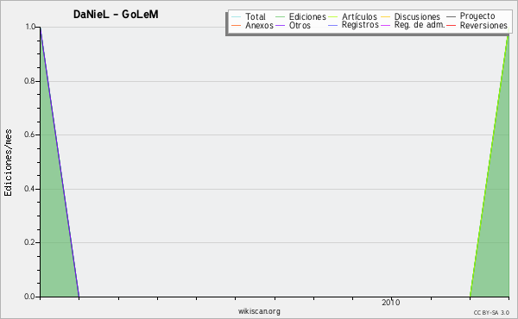Select the Artículos legend entry
Screen dimensions: 518x319
(359, 16)
